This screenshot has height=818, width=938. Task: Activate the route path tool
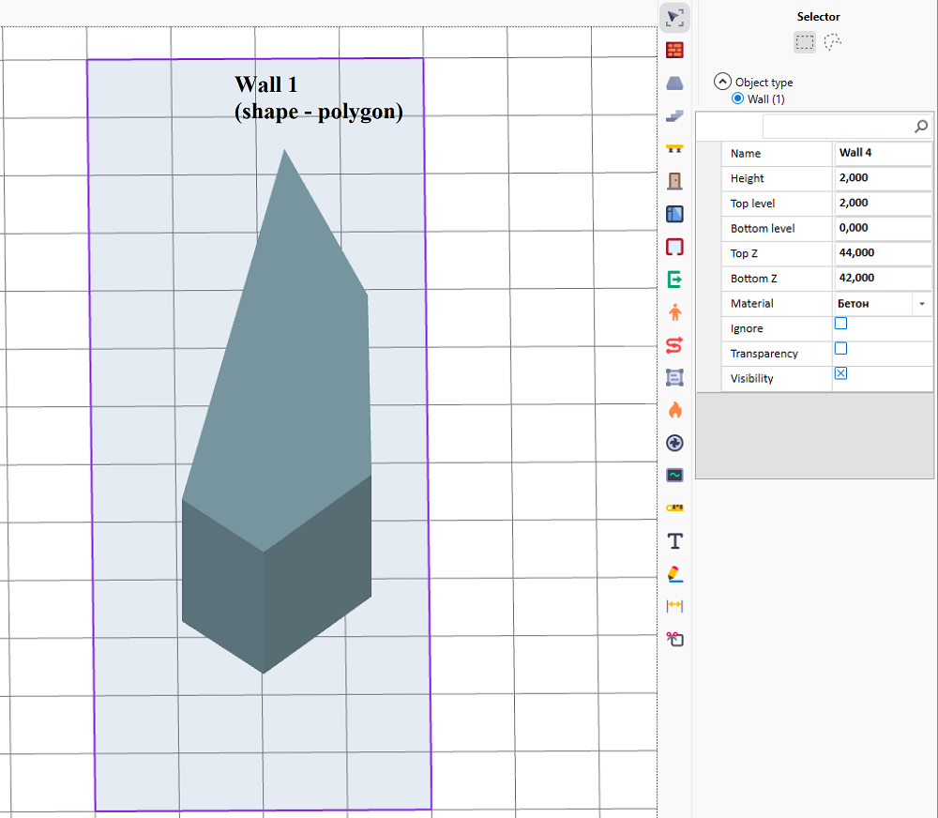pos(674,344)
